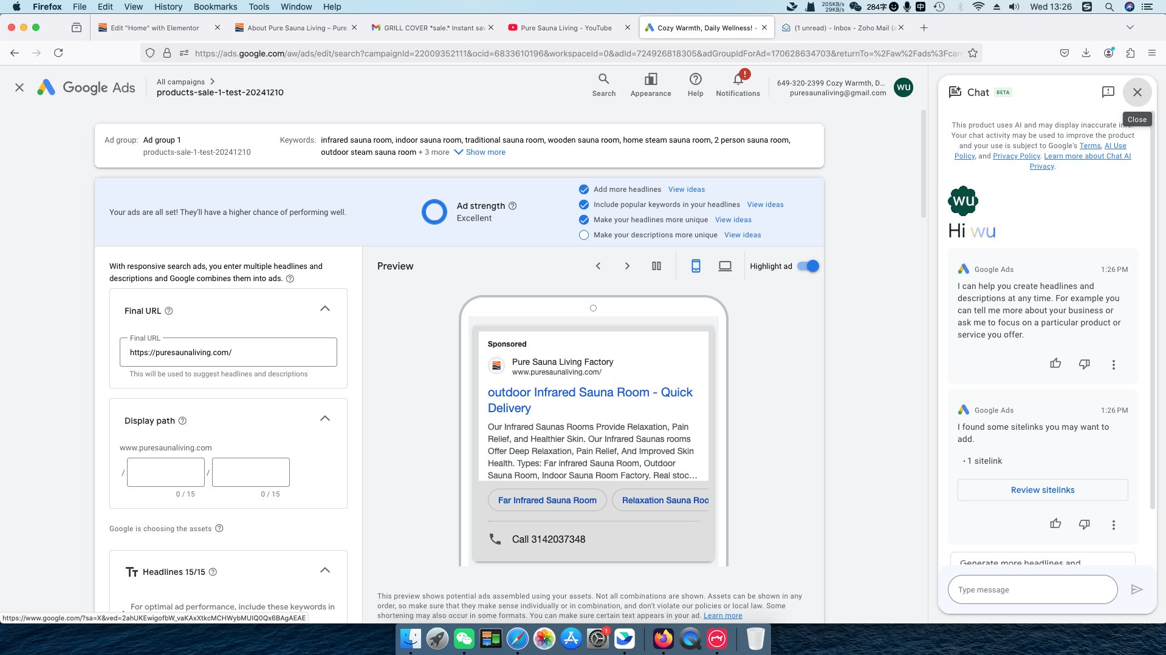Check 'Make your descriptions more unique' circle
The height and width of the screenshot is (655, 1166).
584,235
